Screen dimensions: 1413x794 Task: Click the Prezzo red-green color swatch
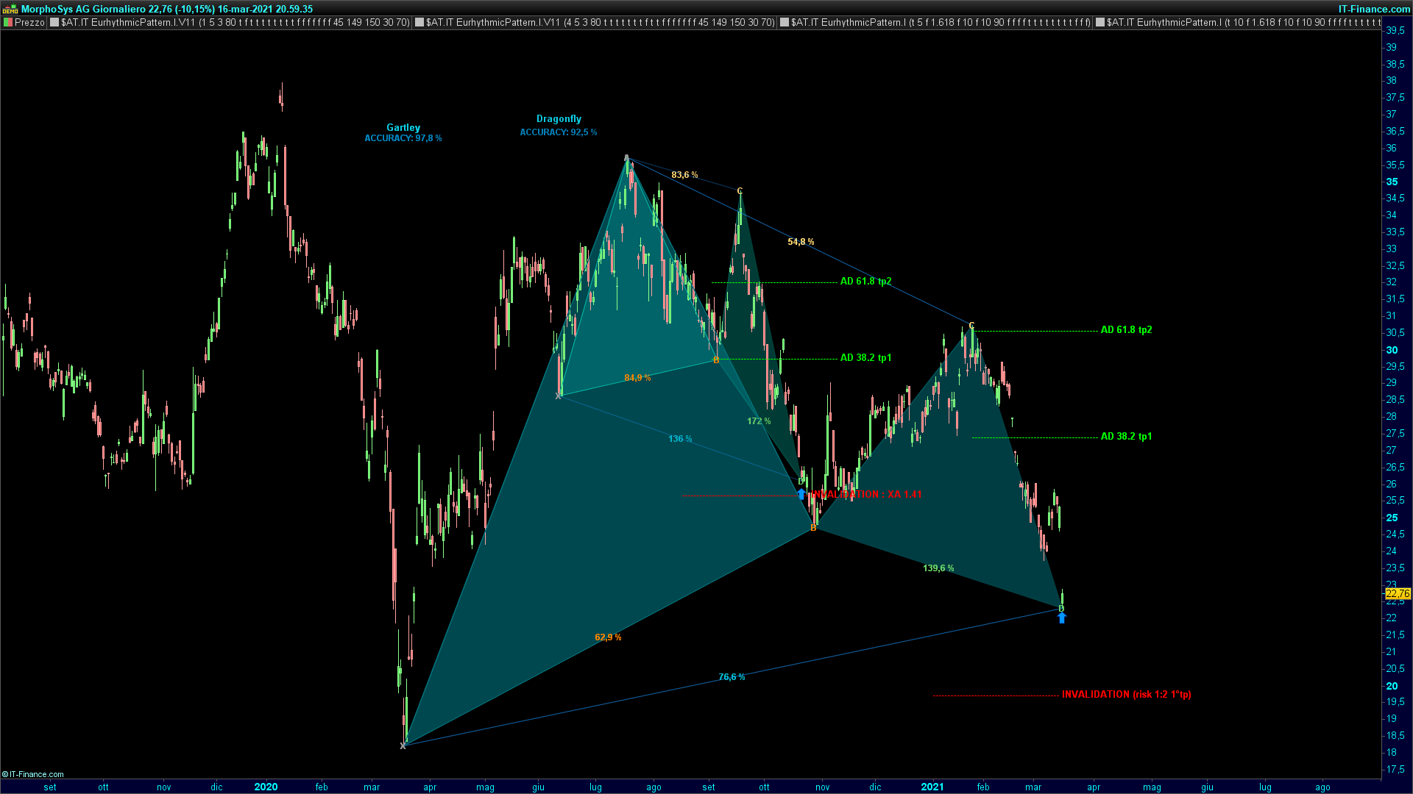point(8,23)
